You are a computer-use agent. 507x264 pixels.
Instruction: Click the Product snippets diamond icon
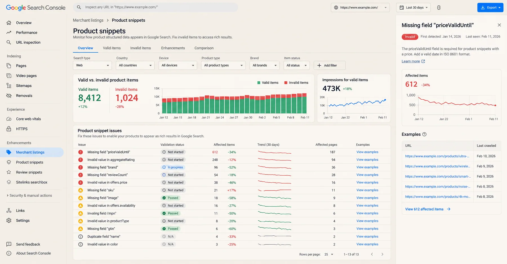(9, 162)
